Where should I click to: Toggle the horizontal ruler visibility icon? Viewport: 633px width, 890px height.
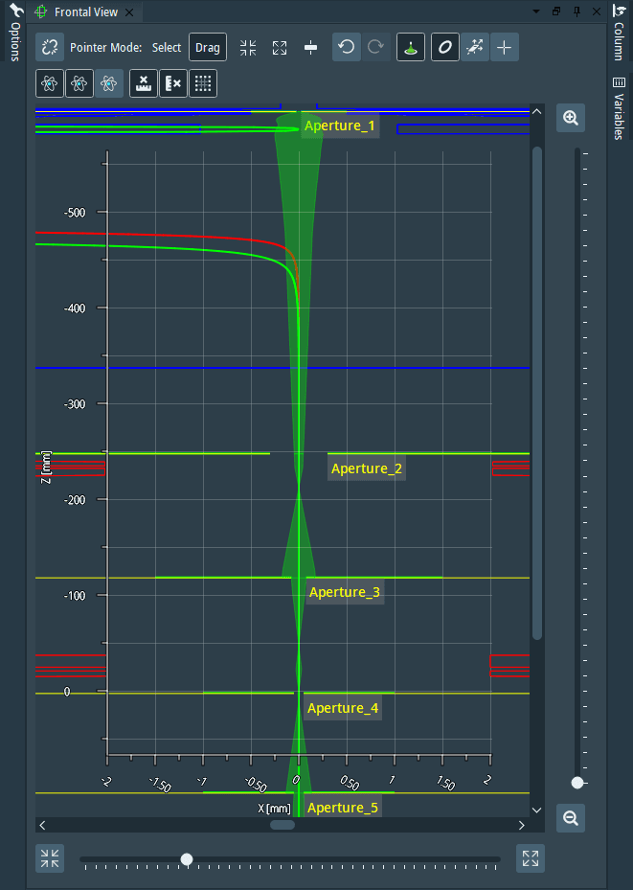tap(142, 84)
